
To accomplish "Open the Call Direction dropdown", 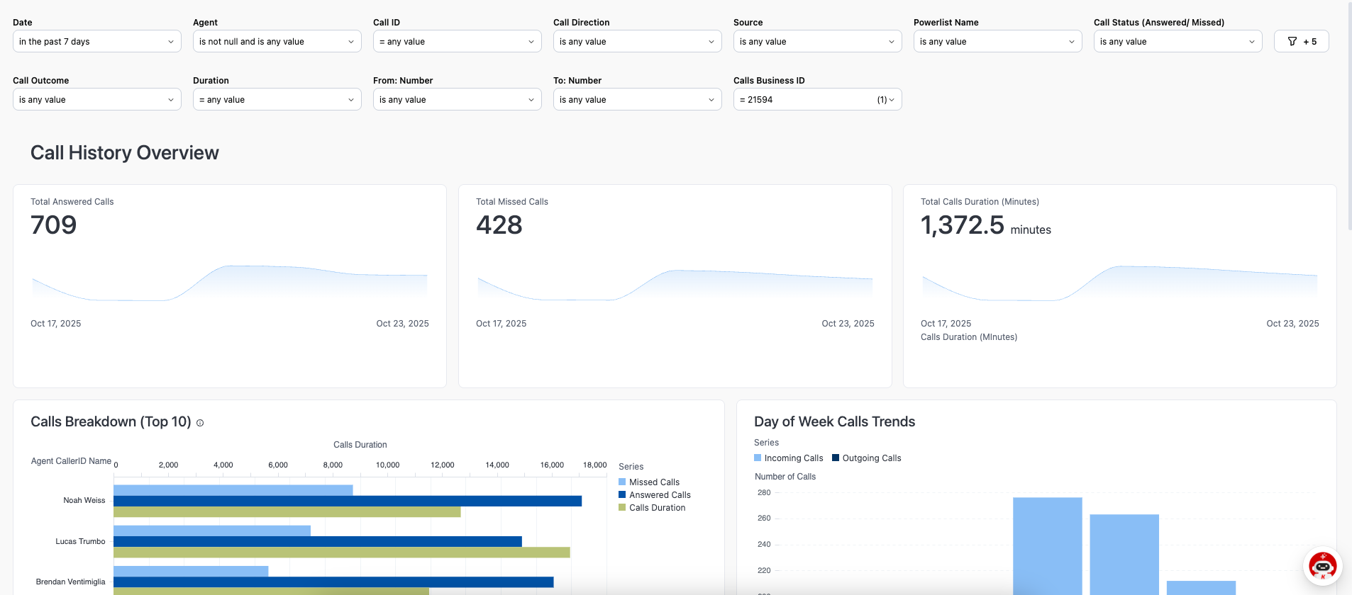I will point(637,42).
